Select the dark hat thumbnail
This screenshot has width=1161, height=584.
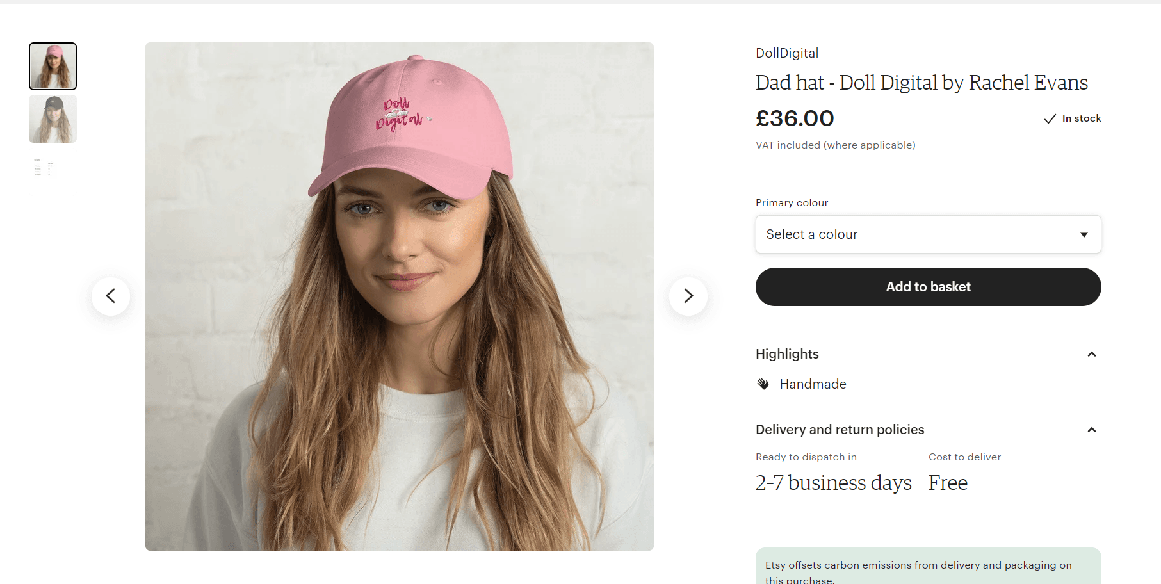pyautogui.click(x=53, y=119)
